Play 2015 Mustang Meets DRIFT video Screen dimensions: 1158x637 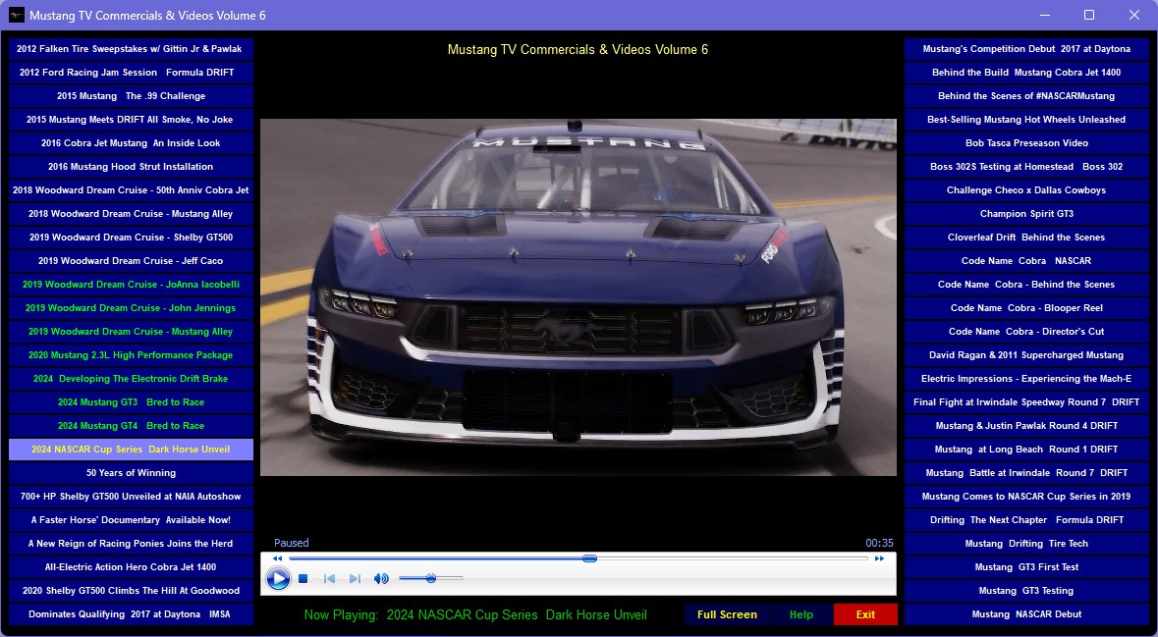pos(131,120)
